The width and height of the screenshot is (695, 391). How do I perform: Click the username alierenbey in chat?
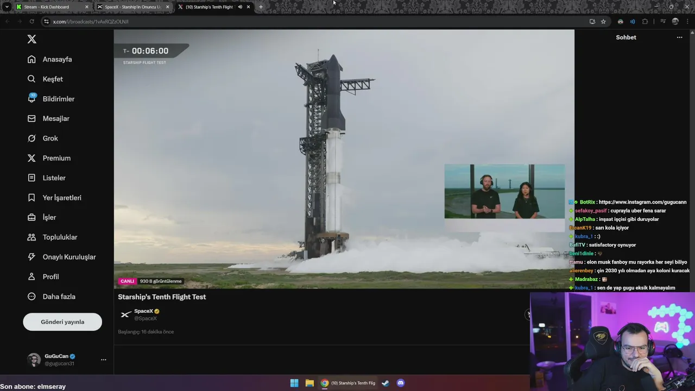[581, 270]
